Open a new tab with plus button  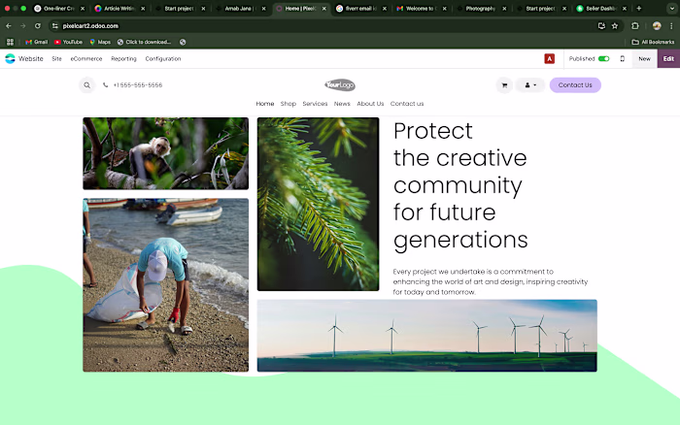(639, 8)
